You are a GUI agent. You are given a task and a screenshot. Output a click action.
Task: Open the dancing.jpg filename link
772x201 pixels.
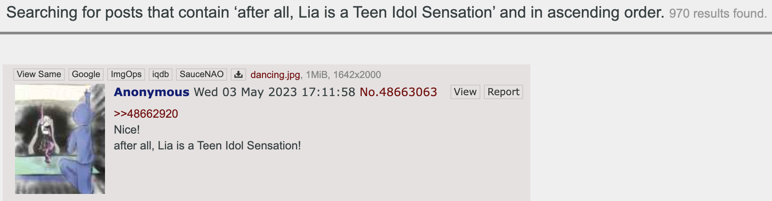275,75
